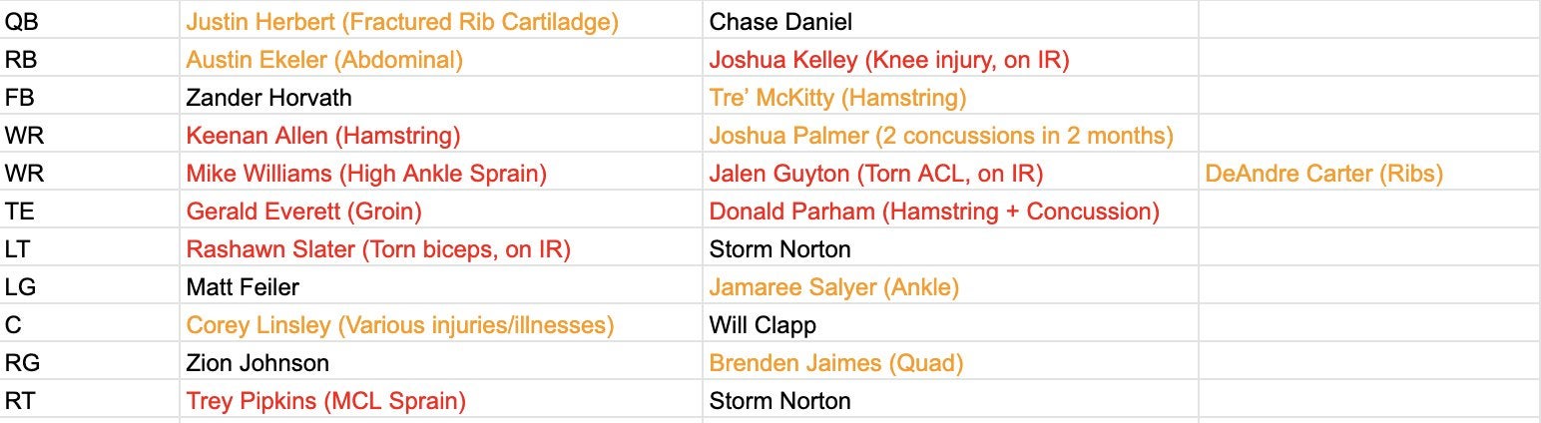The height and width of the screenshot is (423, 1541).
Task: Select the Matt Feiler cell
Action: click(243, 287)
